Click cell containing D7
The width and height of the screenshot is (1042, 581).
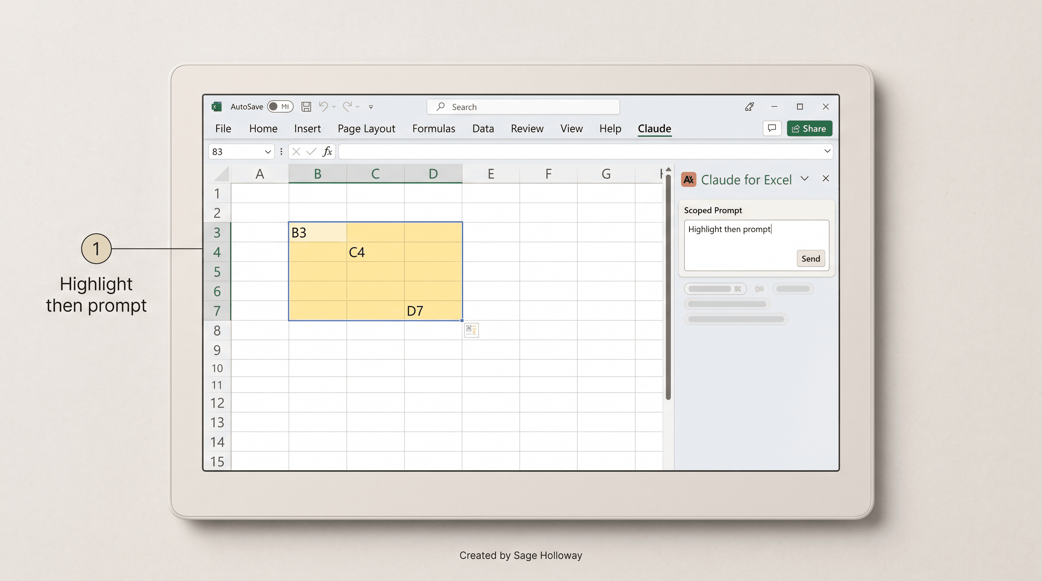point(433,311)
